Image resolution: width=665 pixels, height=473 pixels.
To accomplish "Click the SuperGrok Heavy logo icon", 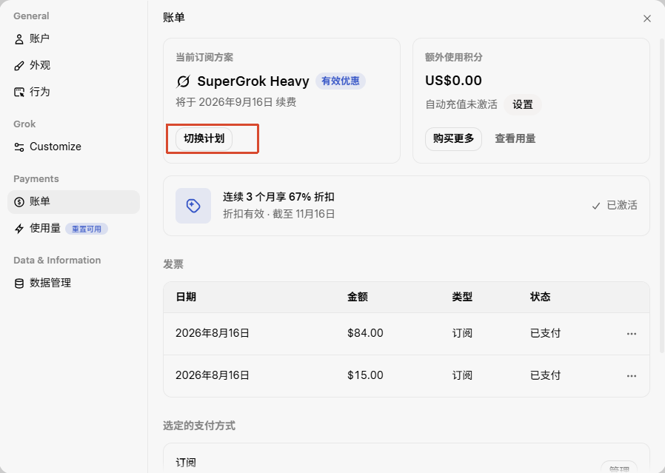I will click(x=183, y=81).
